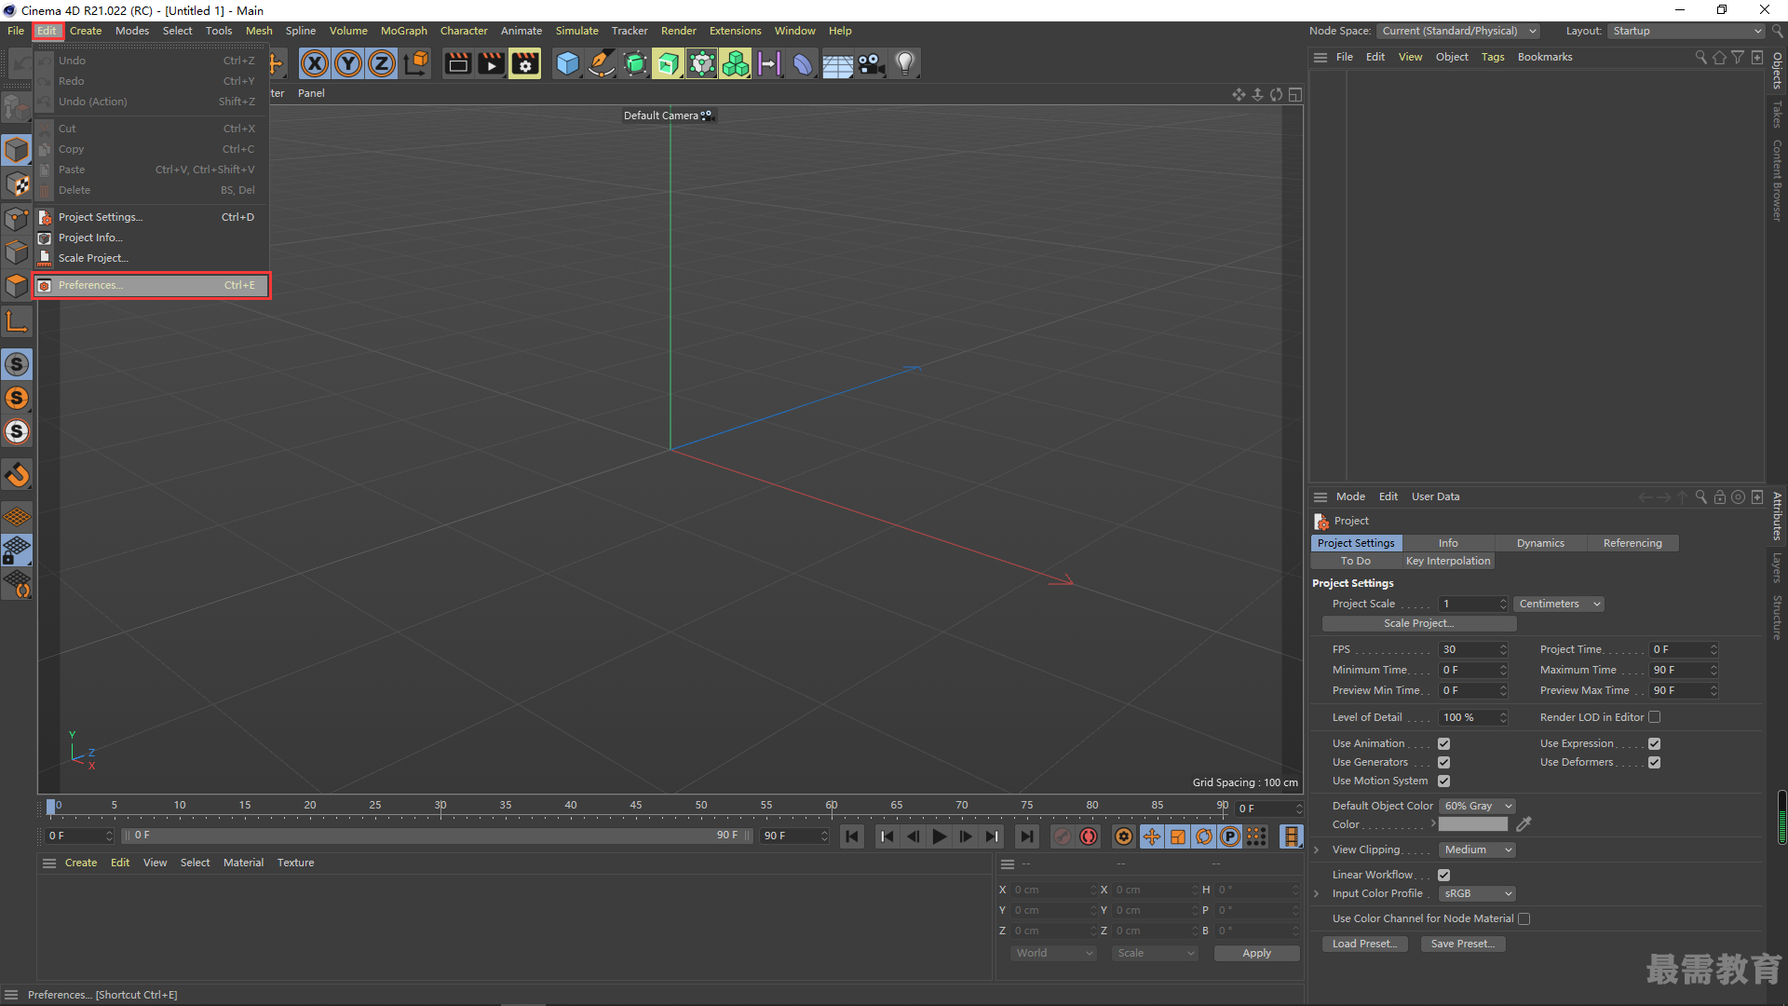Add a Camera object

coord(871,63)
